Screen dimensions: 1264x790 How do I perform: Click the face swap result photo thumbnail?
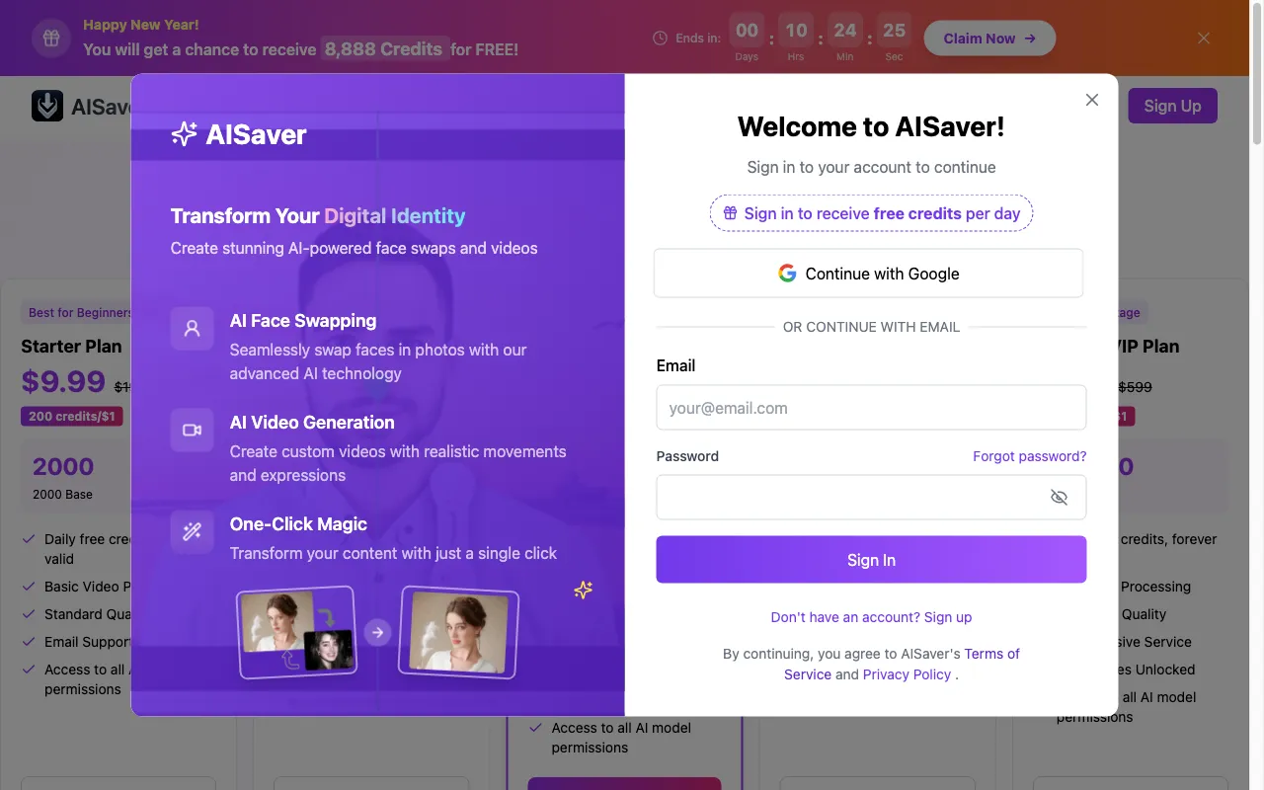(458, 632)
